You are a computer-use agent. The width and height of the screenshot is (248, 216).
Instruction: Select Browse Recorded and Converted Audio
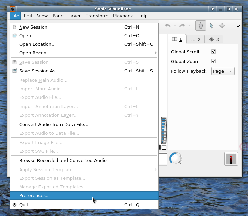click(84, 160)
